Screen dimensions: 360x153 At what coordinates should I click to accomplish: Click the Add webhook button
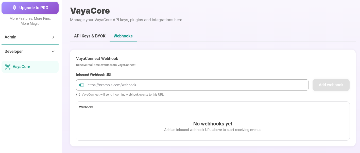coord(331,85)
